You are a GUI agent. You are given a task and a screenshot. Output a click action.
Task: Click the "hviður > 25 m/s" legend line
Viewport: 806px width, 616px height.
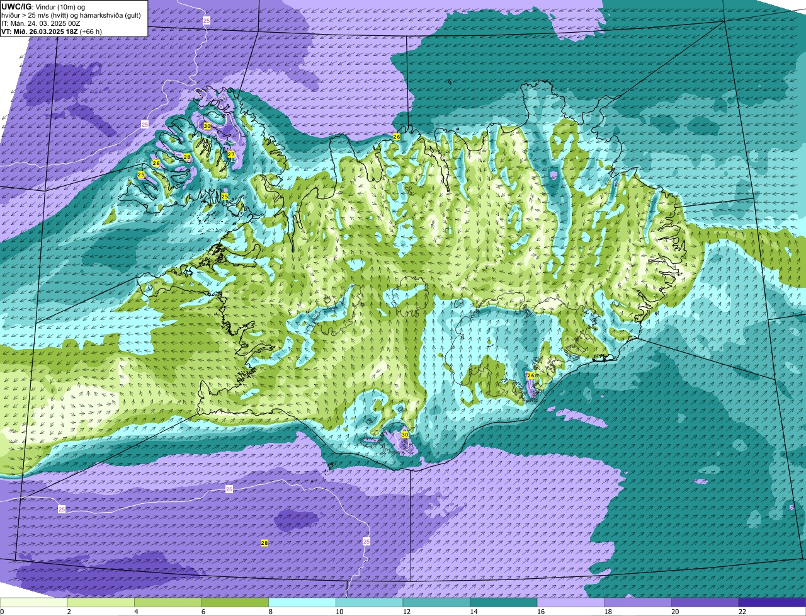71,15
